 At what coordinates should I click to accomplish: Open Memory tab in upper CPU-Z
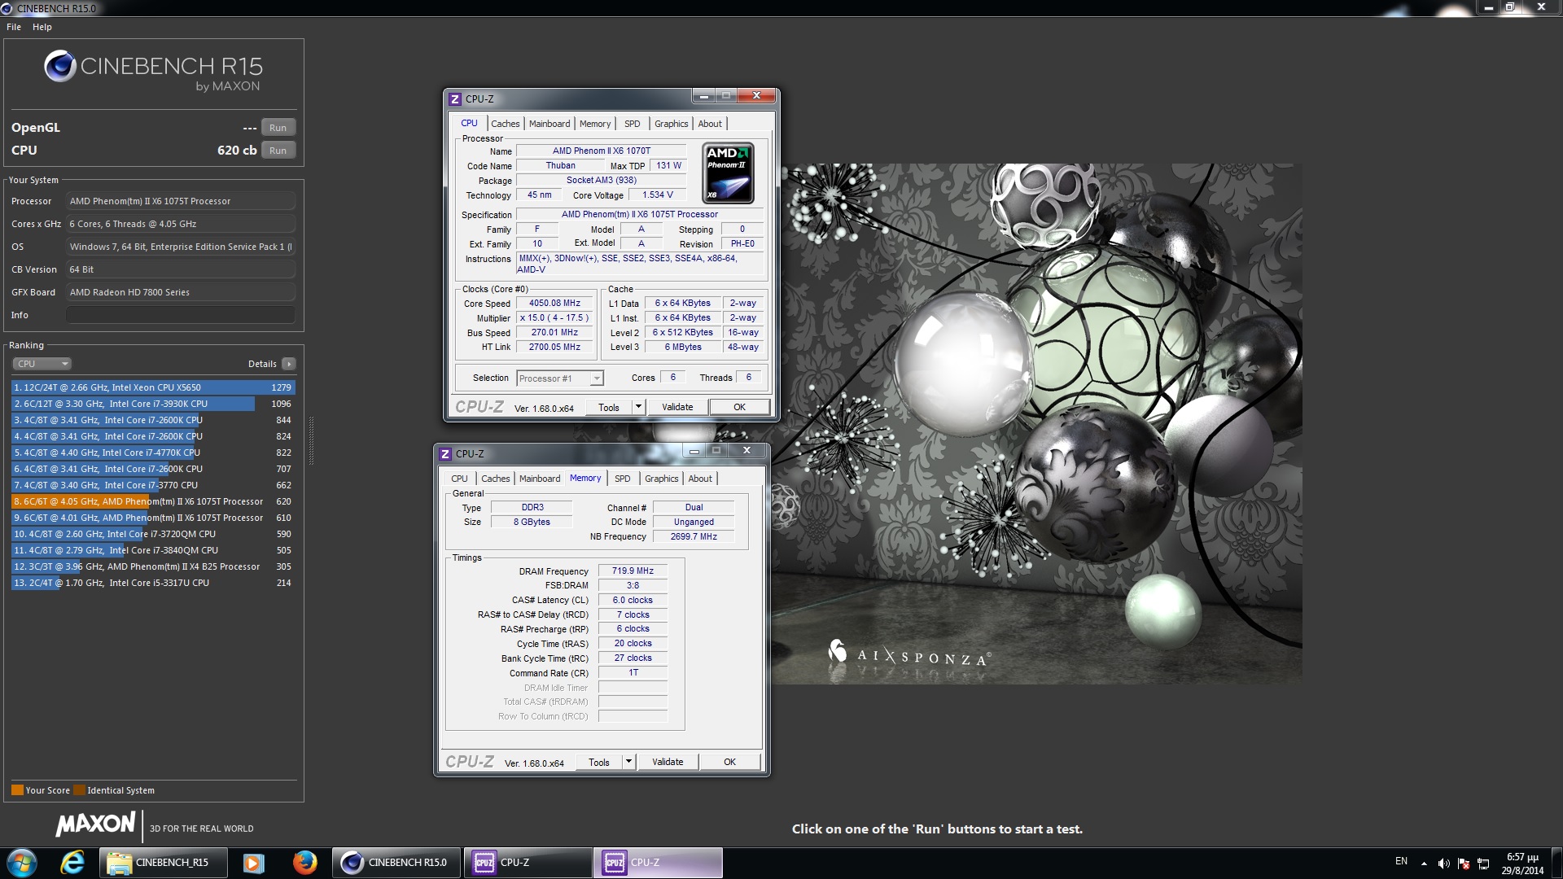click(x=595, y=124)
